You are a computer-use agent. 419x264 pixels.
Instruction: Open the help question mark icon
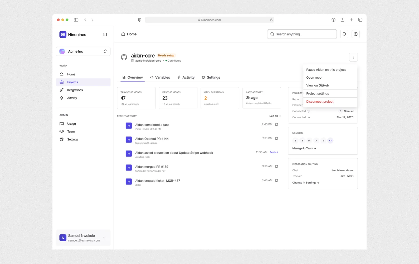355,34
